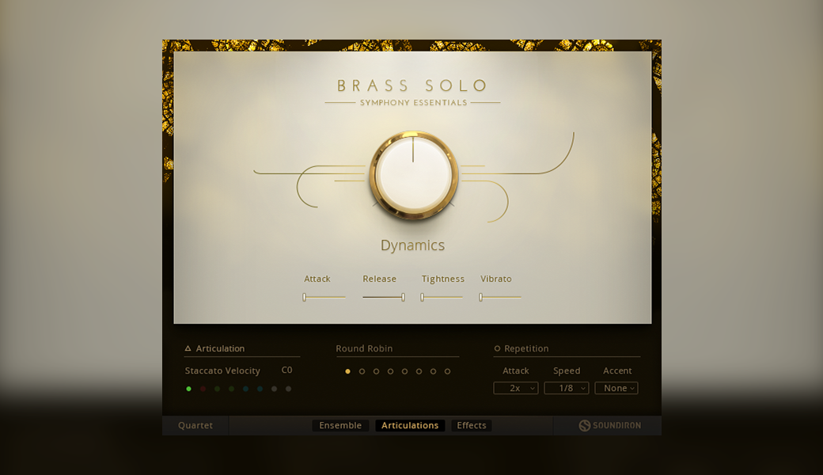
Task: Click the BRASS SOLO title
Action: click(412, 85)
